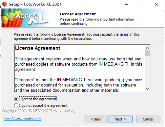Image resolution: width=165 pixels, height=127 pixels.
Task: Click the "Setup - FotoWorks XL 2021" title text
Action: [35, 4]
